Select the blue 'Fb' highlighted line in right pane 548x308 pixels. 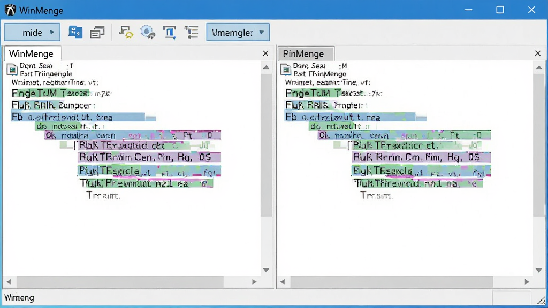tap(355, 117)
